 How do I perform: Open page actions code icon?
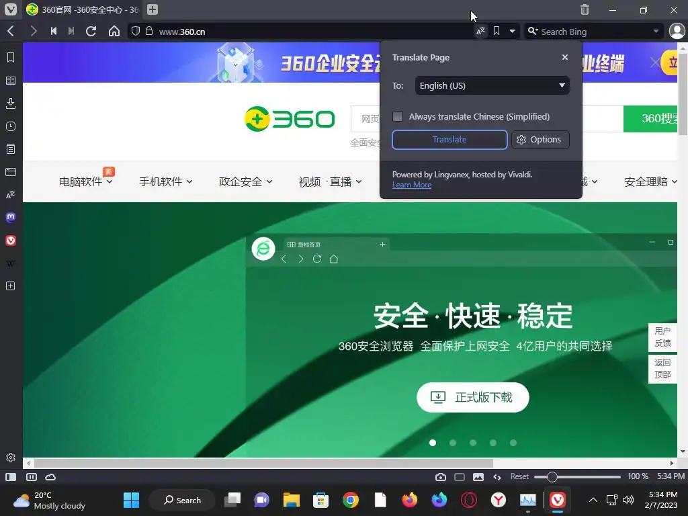tap(497, 477)
